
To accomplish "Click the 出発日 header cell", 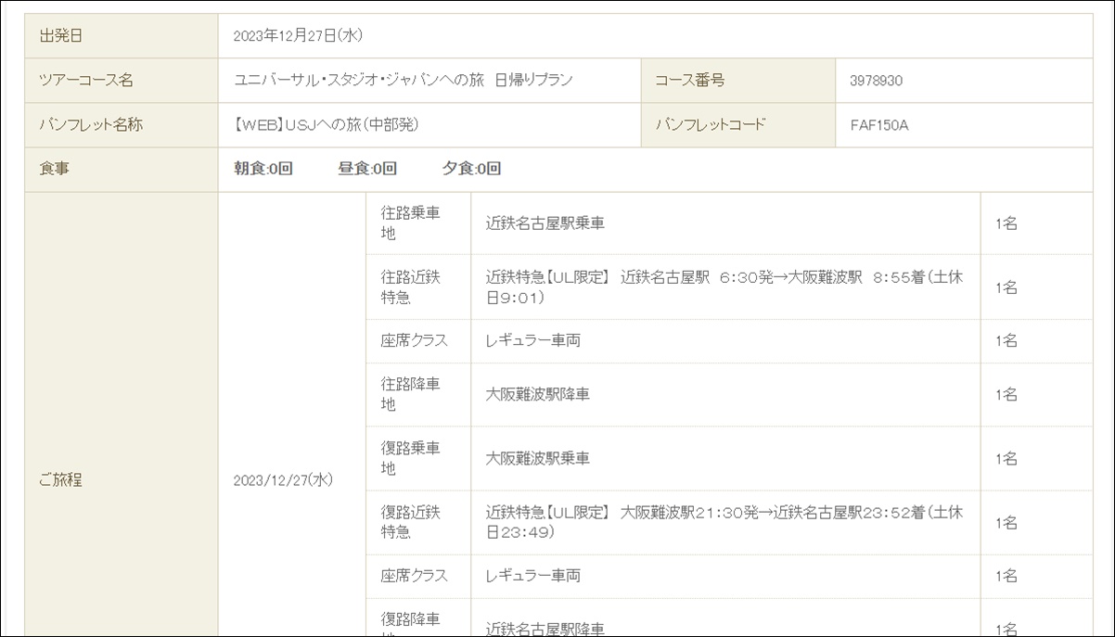I will click(122, 36).
